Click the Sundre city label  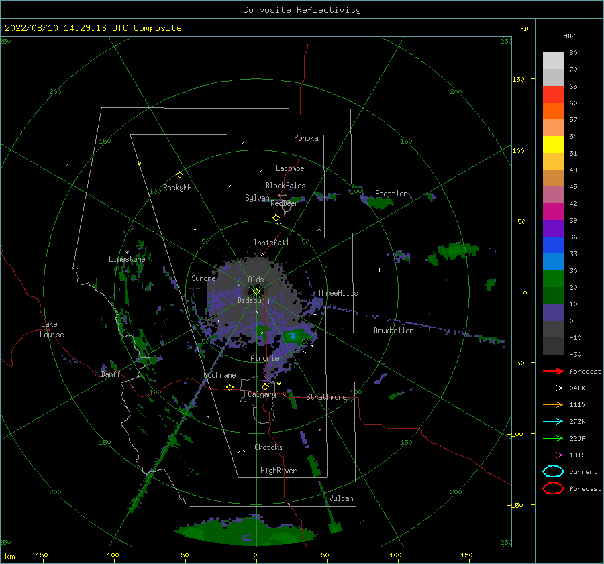coord(203,278)
